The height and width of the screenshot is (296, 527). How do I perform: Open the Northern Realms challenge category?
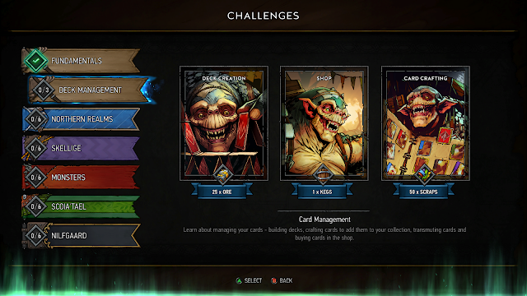pyautogui.click(x=81, y=119)
